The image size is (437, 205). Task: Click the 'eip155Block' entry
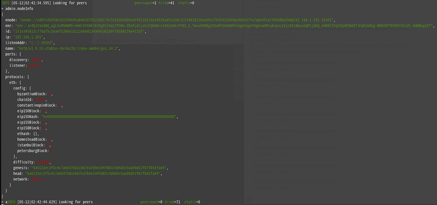32,122
